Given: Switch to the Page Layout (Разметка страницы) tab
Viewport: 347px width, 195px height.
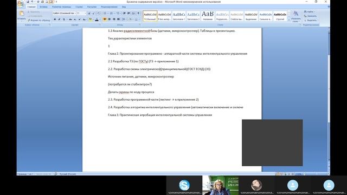Looking at the screenshot, I should pyautogui.click(x=61, y=7).
